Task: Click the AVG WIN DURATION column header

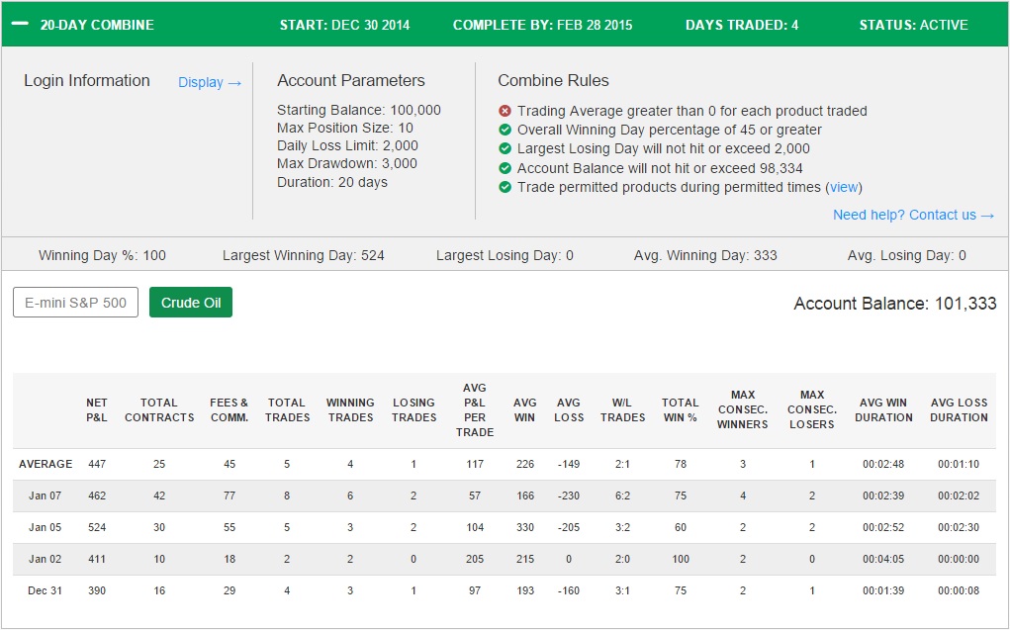Action: [883, 409]
